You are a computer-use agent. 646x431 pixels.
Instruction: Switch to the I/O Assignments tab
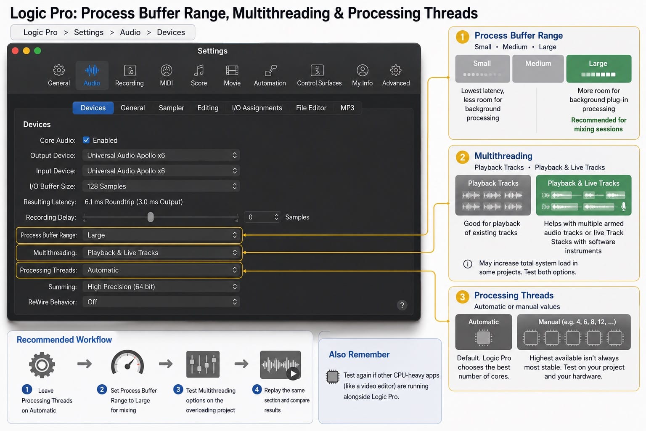(x=257, y=108)
